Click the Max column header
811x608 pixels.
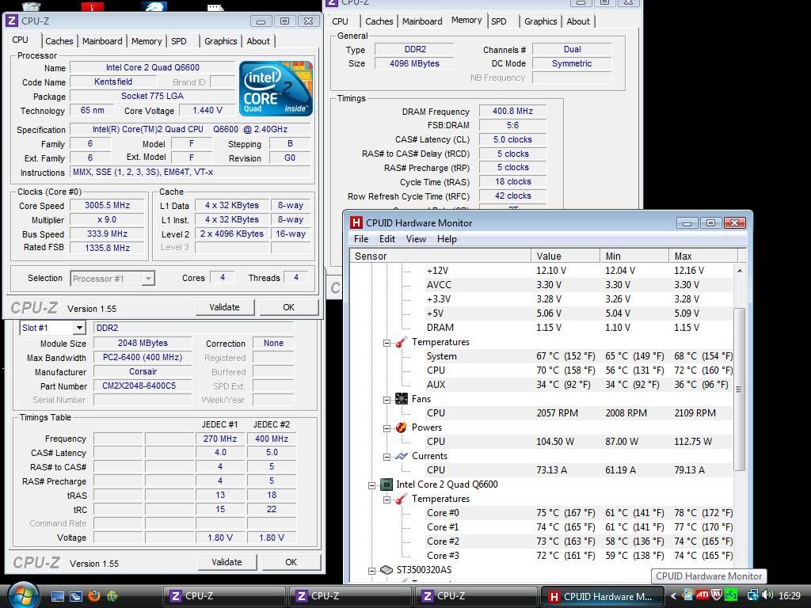point(703,256)
